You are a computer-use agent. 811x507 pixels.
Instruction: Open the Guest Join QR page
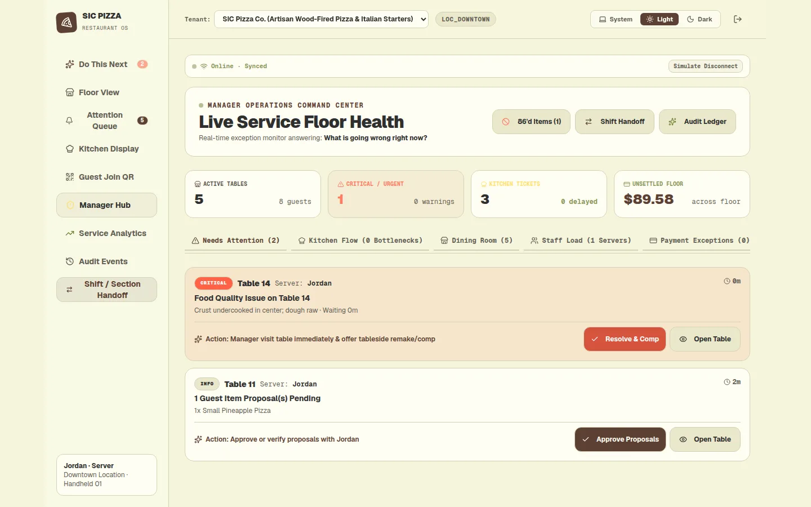tap(106, 177)
